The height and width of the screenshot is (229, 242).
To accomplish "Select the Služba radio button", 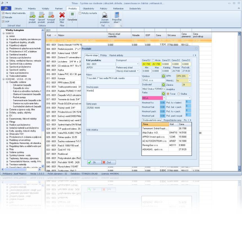I will pos(179,94).
